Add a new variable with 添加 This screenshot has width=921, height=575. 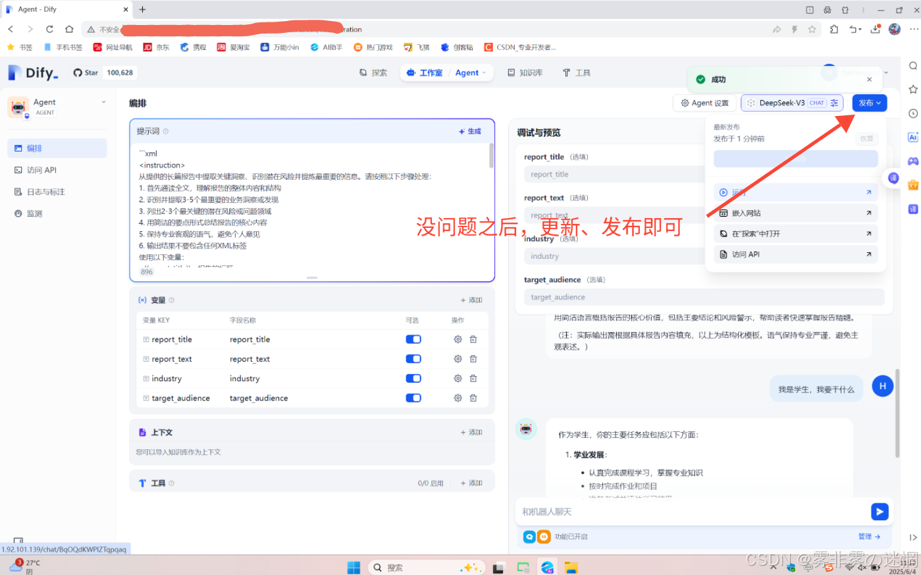[x=471, y=300]
